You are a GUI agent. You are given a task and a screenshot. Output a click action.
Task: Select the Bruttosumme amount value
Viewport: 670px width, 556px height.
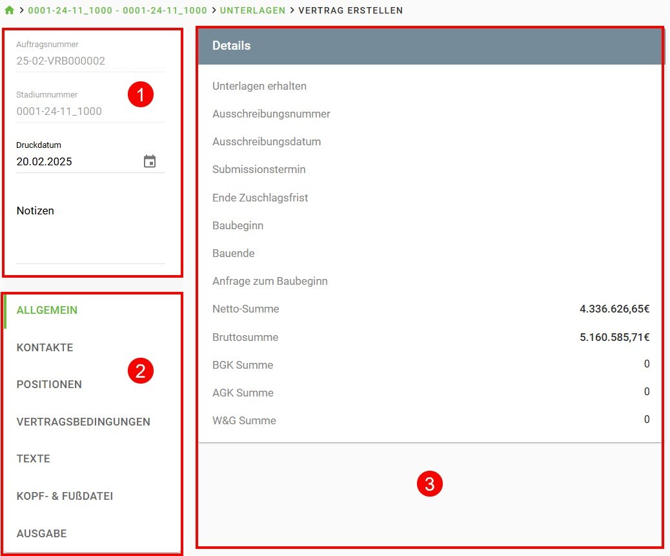click(614, 337)
